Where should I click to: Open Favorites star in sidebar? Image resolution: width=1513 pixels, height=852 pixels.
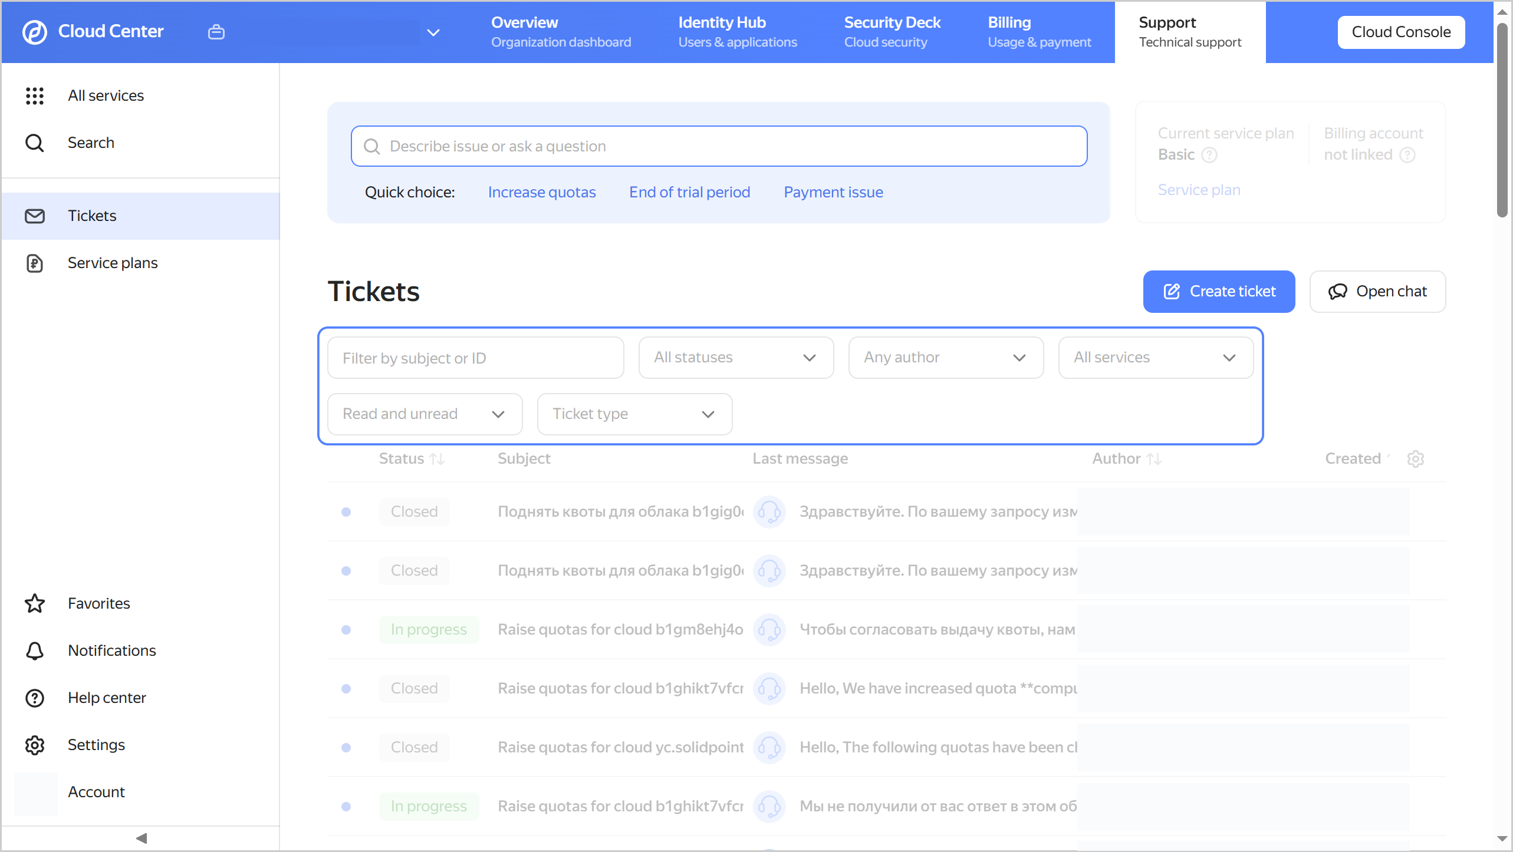(35, 603)
